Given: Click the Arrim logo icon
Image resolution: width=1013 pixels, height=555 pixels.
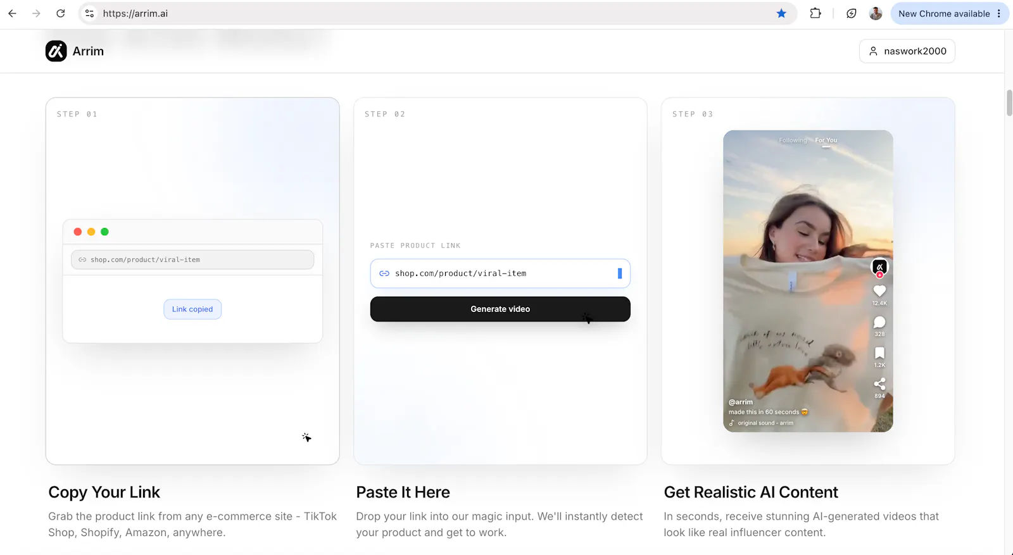Looking at the screenshot, I should tap(56, 51).
